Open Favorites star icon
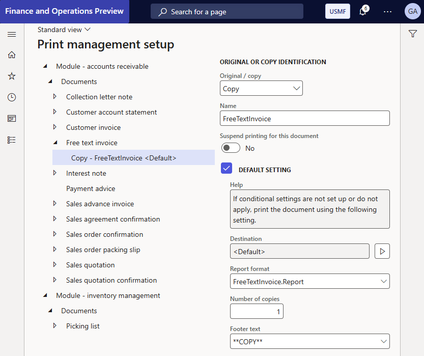Image resolution: width=424 pixels, height=356 pixels. point(12,76)
